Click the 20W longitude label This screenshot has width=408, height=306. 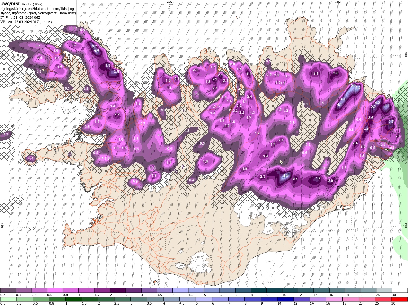[x=170, y=2]
